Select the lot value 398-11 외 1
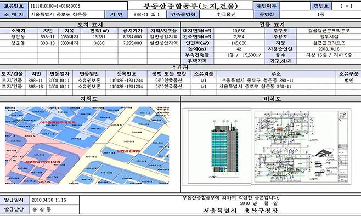The height and width of the screenshot is (216, 361). tap(146, 14)
